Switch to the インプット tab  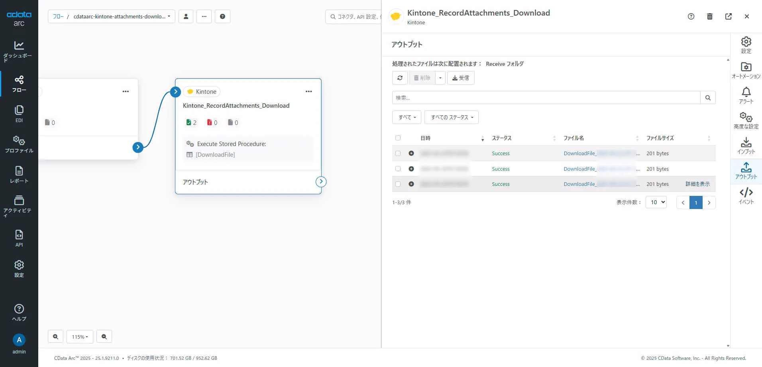746,146
